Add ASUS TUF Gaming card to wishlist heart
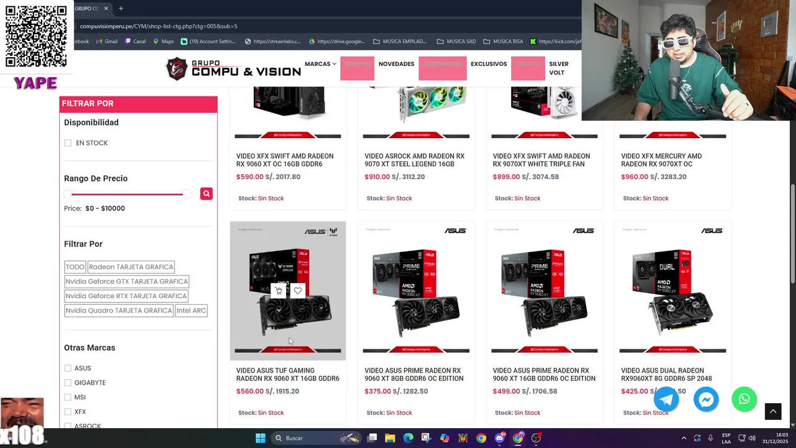 [x=298, y=291]
